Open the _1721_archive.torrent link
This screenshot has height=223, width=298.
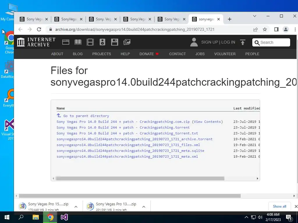(134, 139)
